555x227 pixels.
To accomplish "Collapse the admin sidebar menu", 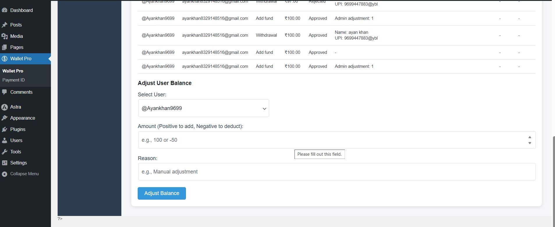I will (24, 174).
